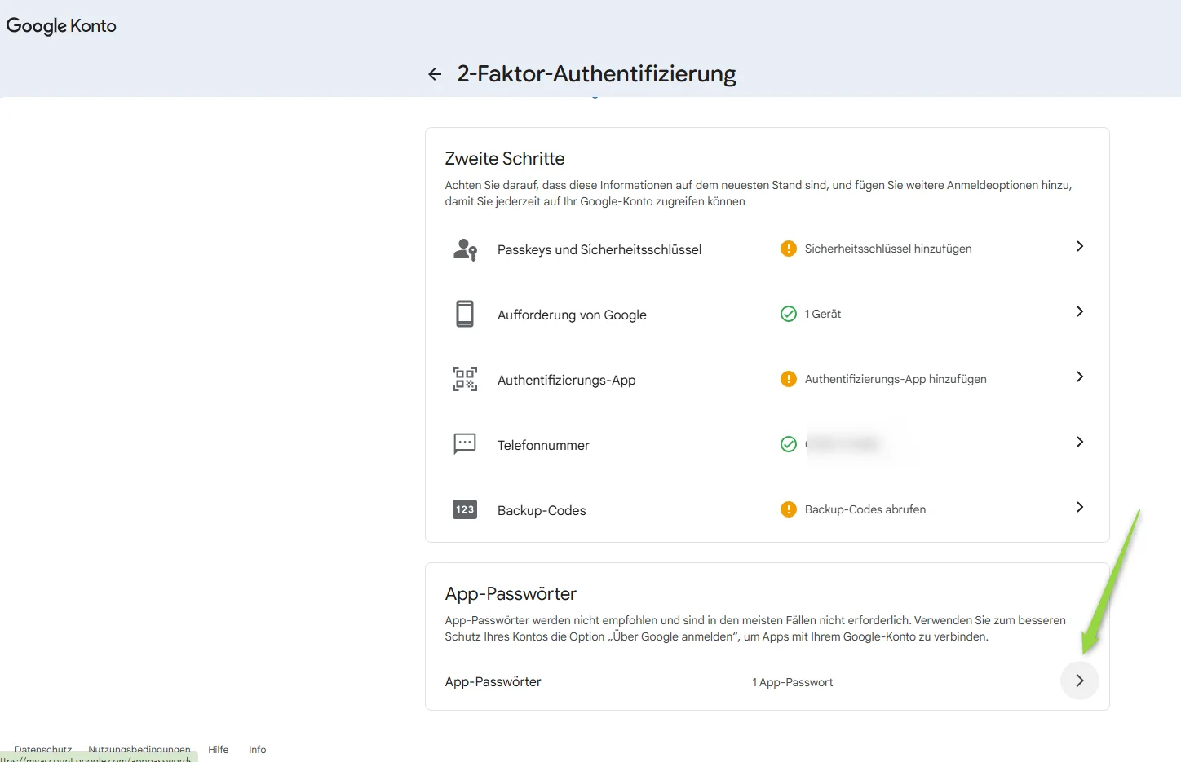Open the Telefonnummer option

(x=543, y=445)
